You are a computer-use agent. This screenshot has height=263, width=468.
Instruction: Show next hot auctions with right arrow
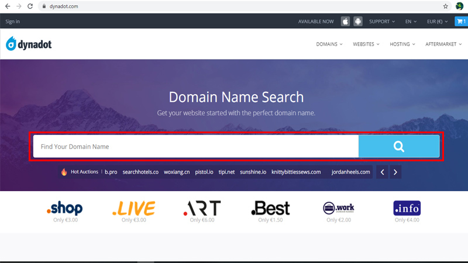coord(395,172)
